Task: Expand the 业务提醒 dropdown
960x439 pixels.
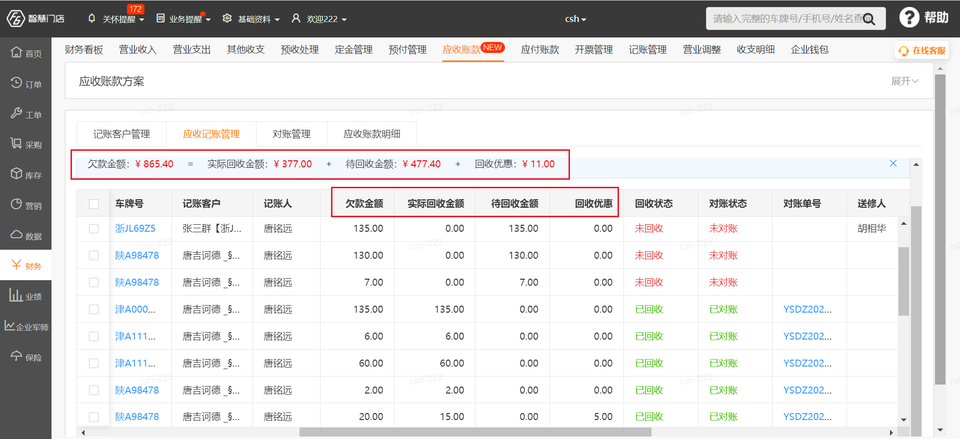Action: 208,19
